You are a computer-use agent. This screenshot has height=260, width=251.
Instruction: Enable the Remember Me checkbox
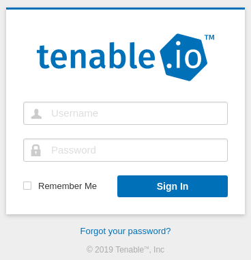click(x=27, y=186)
